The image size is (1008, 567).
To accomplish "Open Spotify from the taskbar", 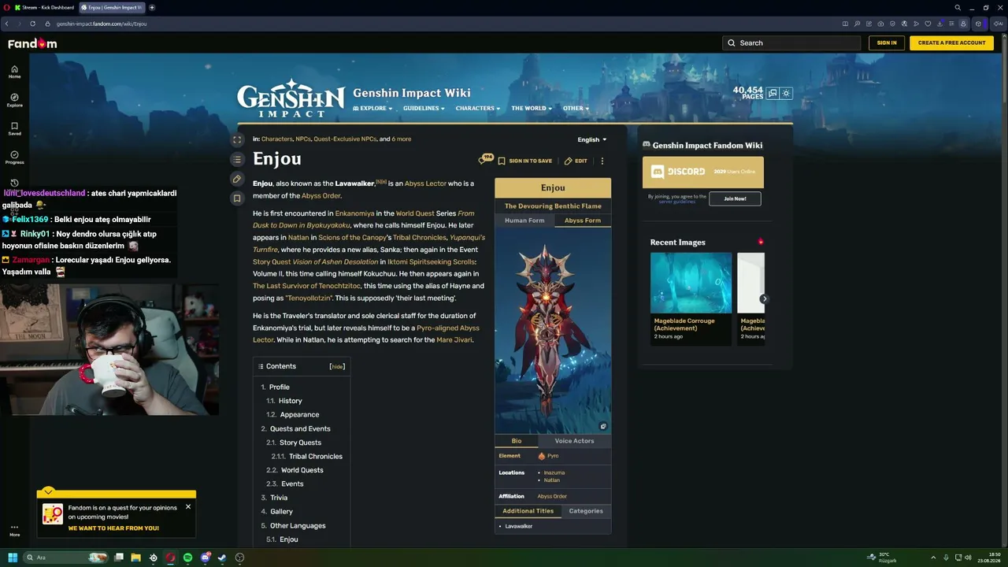I will click(x=187, y=558).
